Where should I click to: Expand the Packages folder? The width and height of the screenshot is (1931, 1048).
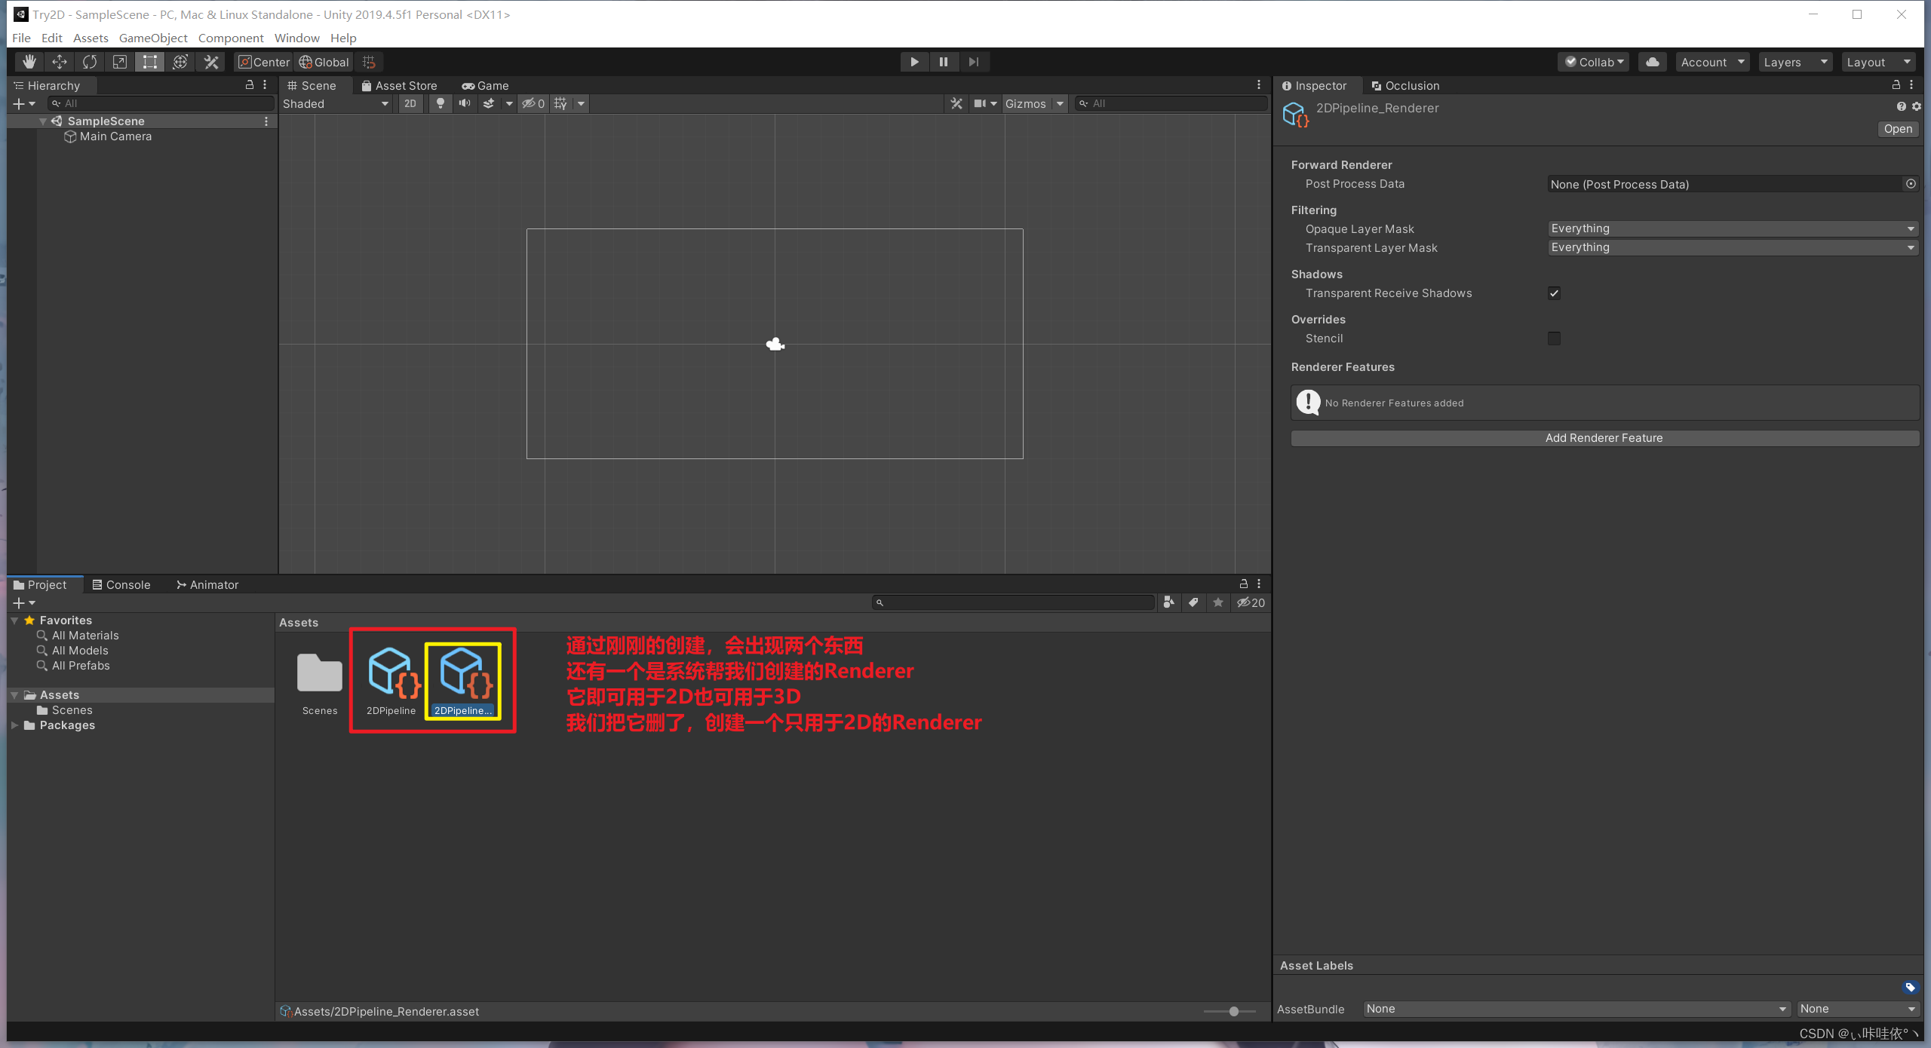pyautogui.click(x=14, y=725)
